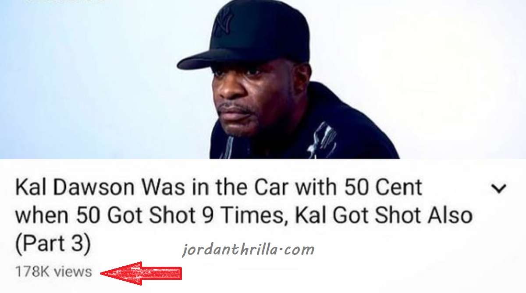
Task: Click the red arrow annotation
Action: (x=141, y=273)
